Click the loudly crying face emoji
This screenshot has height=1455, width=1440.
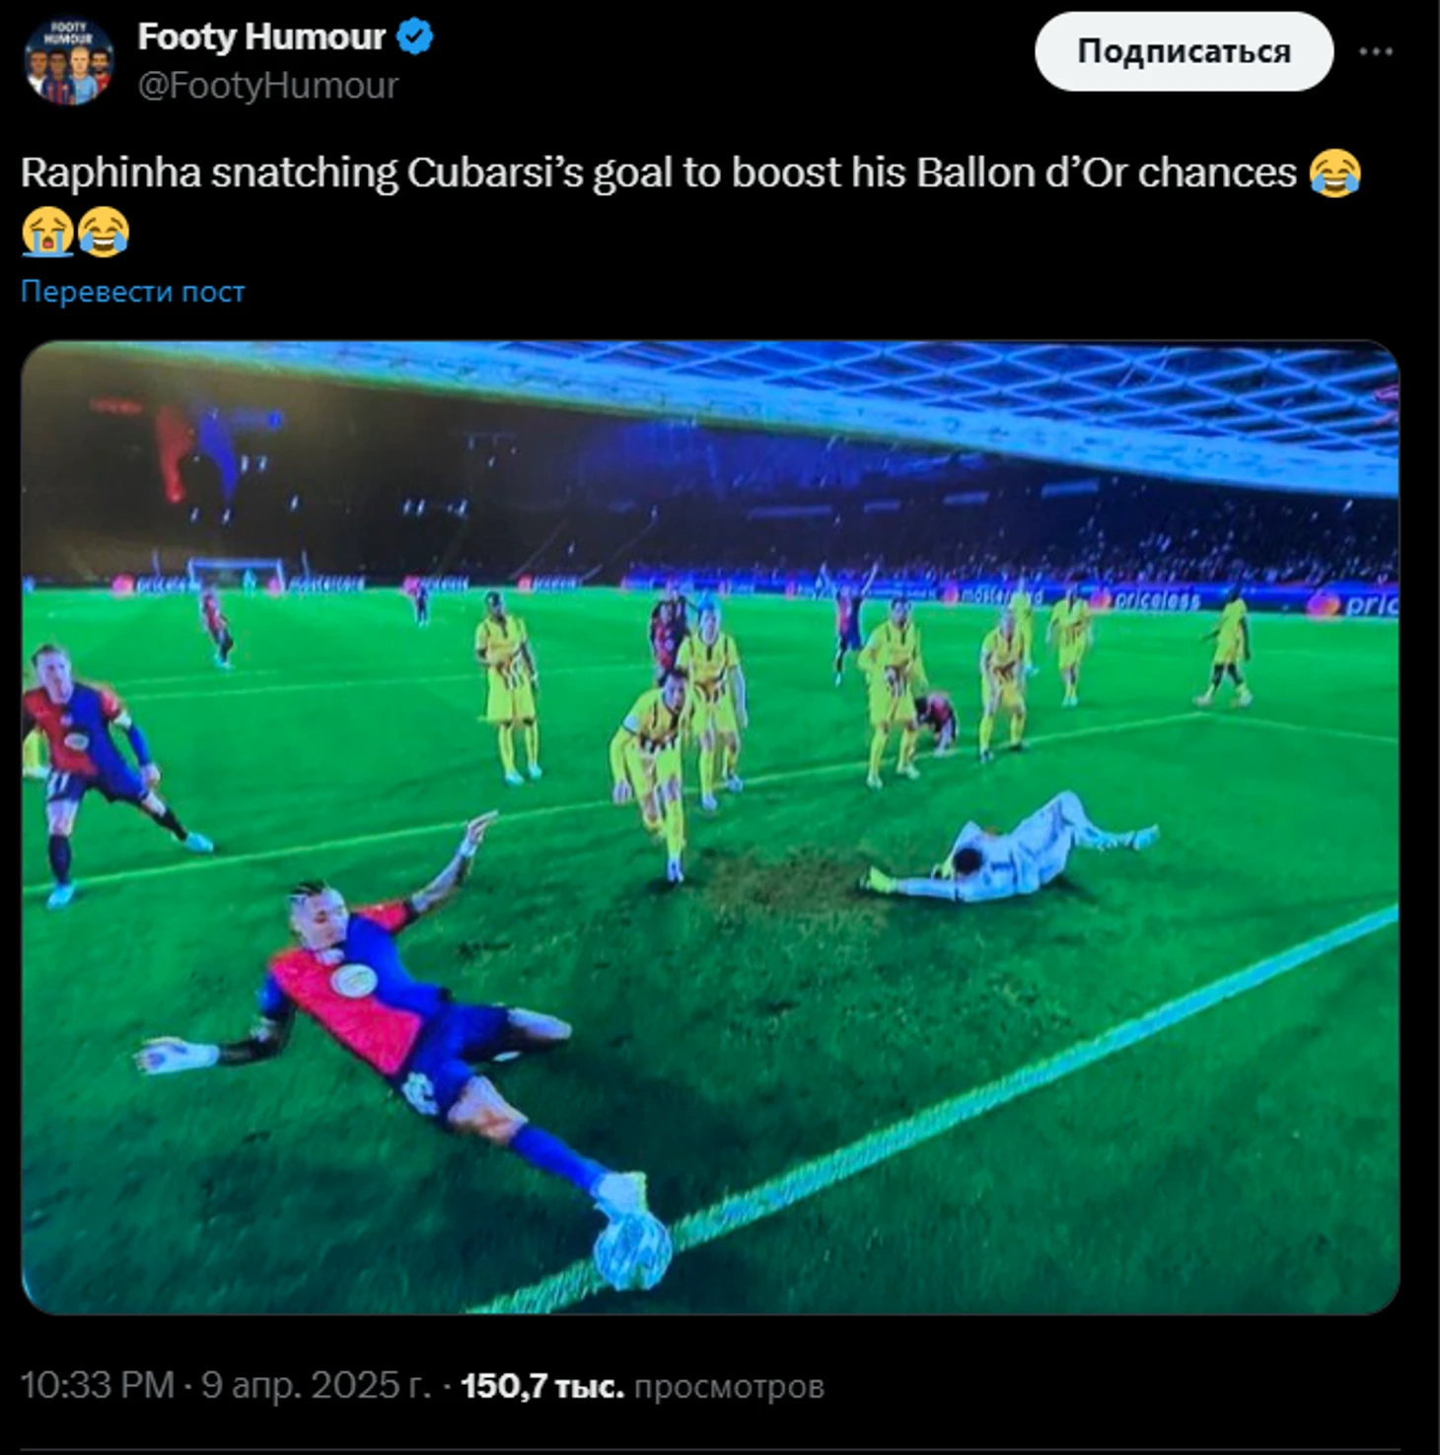(x=46, y=233)
